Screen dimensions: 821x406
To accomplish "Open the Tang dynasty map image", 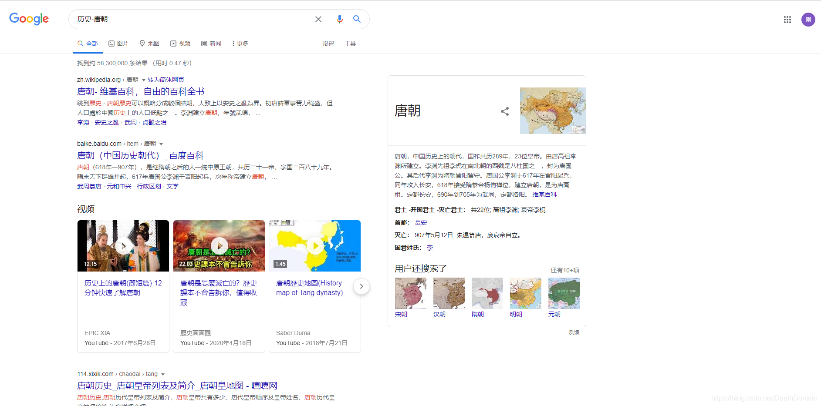I will pyautogui.click(x=553, y=111).
